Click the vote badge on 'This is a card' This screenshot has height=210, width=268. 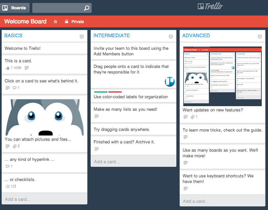(13, 68)
